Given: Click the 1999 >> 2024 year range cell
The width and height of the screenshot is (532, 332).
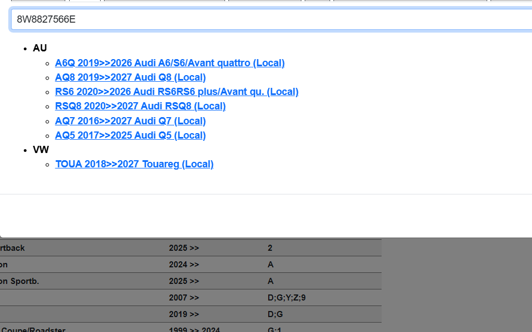Looking at the screenshot, I should [x=194, y=330].
